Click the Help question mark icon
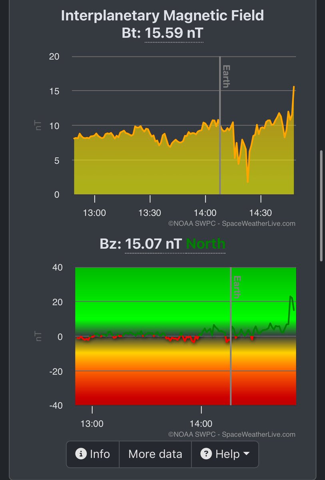Screen dimensions: 325x480 click(206, 454)
